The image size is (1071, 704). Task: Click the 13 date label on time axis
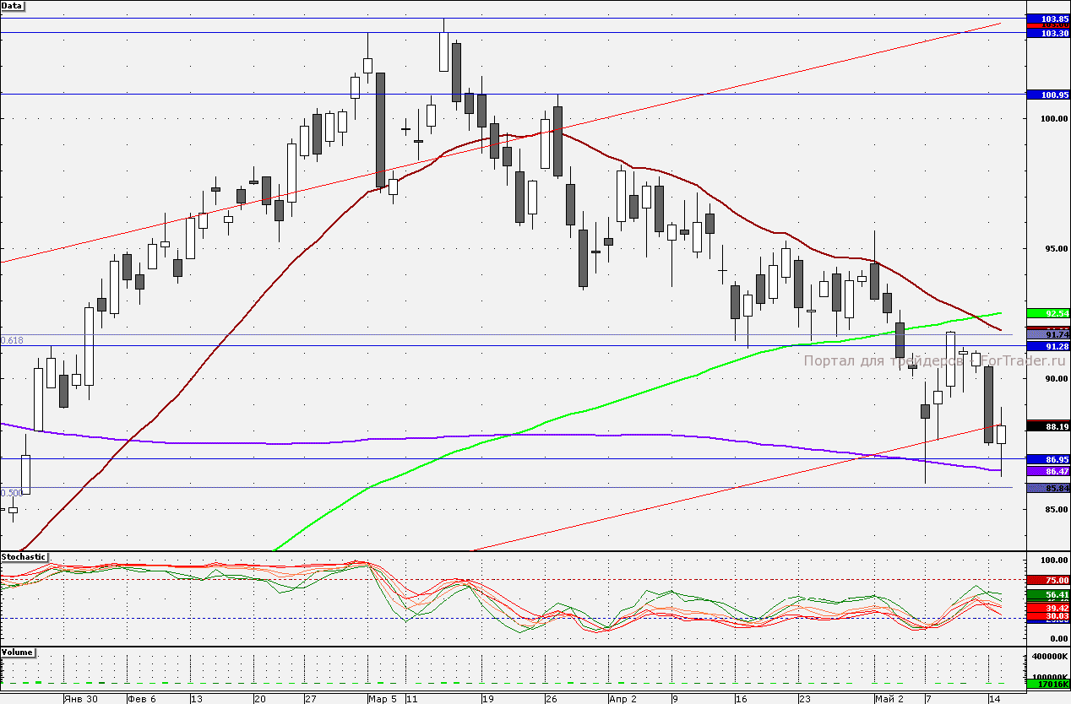tap(196, 699)
